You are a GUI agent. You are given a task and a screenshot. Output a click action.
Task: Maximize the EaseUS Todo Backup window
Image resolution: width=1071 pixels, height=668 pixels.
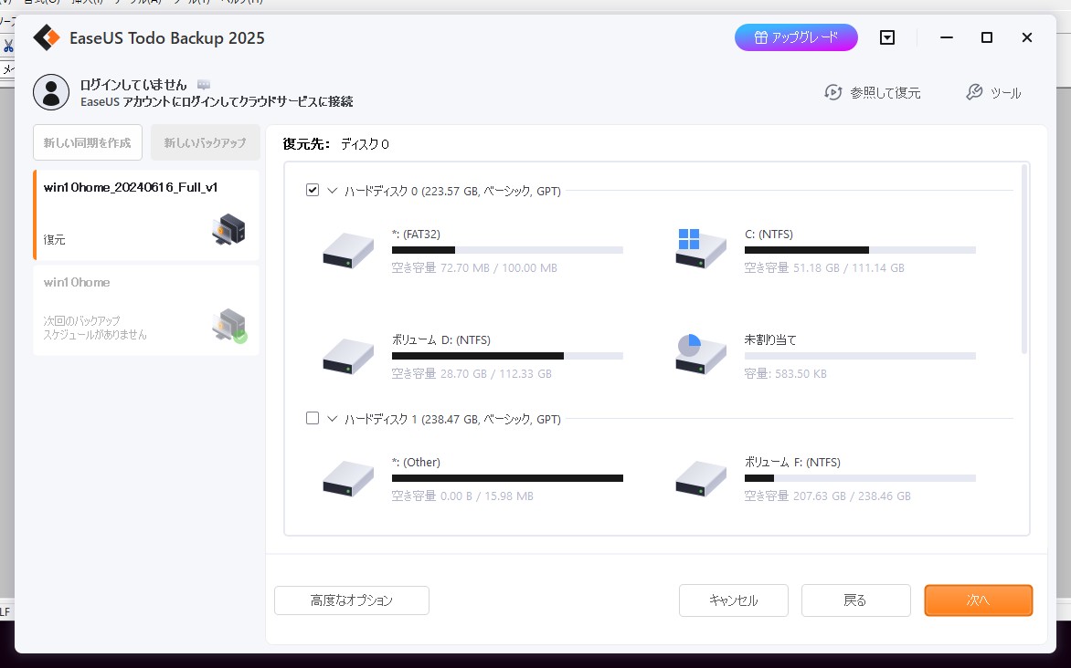987,37
